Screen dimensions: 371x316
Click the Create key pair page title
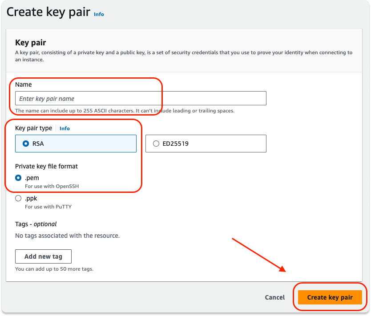[x=48, y=12]
